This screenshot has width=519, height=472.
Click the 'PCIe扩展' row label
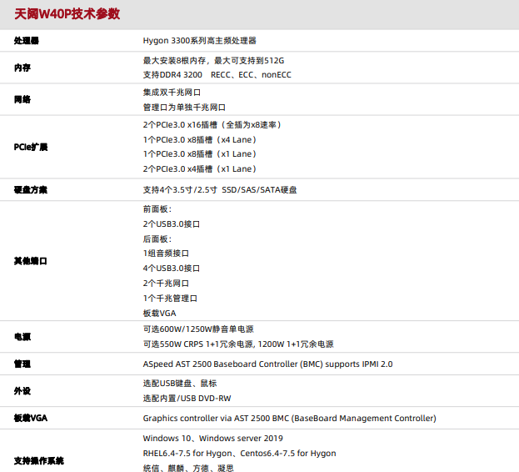(31, 147)
